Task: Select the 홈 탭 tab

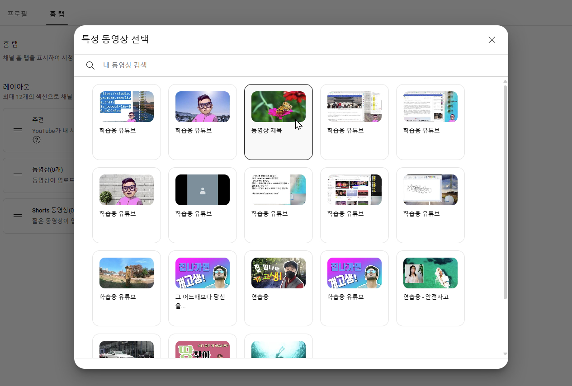Action: (x=57, y=14)
